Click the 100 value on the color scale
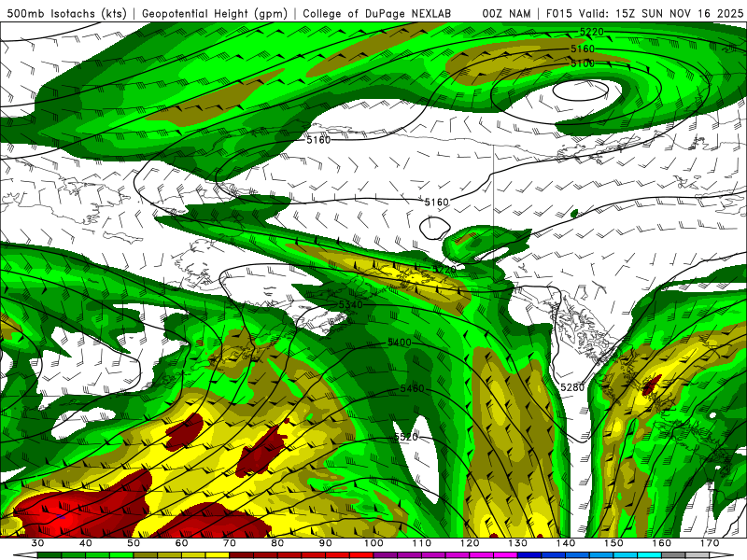Screen dimensions: 747x560 (373, 543)
